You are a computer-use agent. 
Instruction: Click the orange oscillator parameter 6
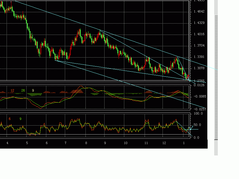[x=10, y=119]
